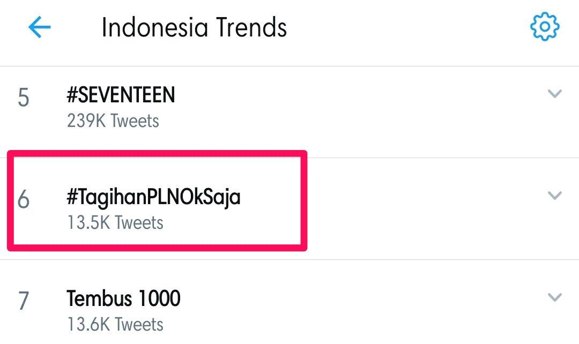Open trends settings via gear icon
Viewport: 579px width, 344px height.
(545, 27)
